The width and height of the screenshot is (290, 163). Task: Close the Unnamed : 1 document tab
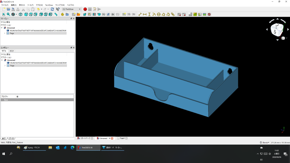112,138
